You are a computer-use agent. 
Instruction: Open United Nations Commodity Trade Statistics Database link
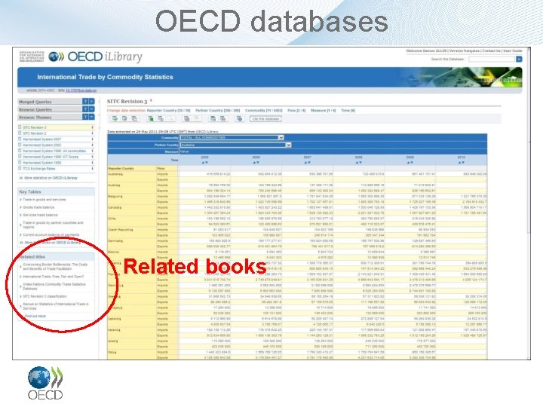click(x=54, y=286)
